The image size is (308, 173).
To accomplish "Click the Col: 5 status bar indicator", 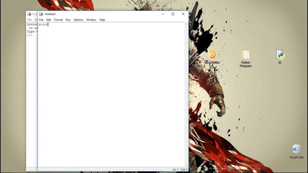I will (184, 169).
